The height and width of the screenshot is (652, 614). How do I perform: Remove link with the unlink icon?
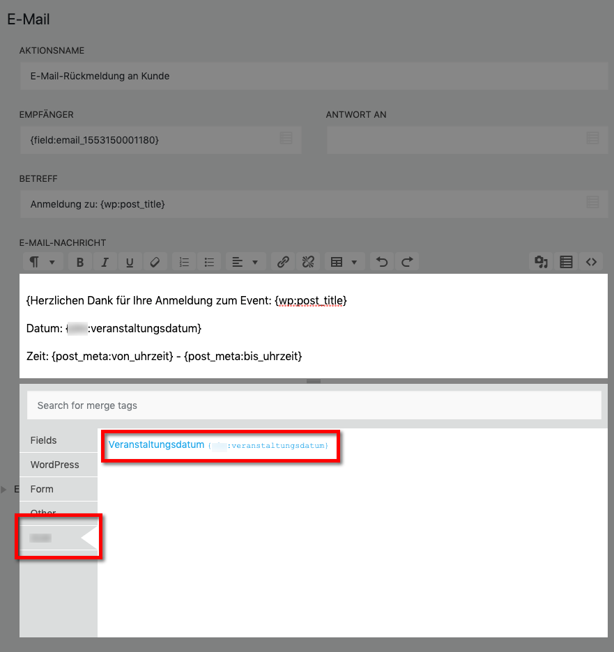point(308,262)
